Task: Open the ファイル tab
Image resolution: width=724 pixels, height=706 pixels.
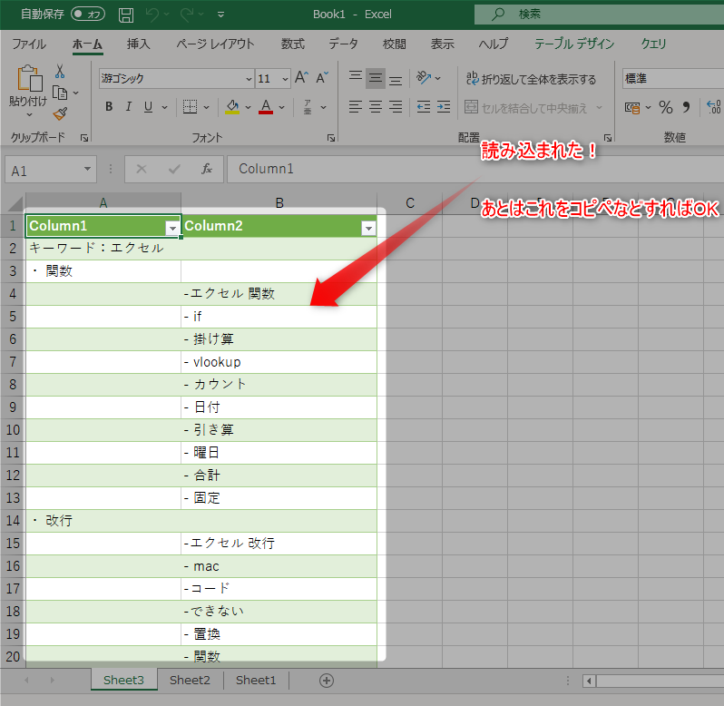Action: (x=29, y=44)
